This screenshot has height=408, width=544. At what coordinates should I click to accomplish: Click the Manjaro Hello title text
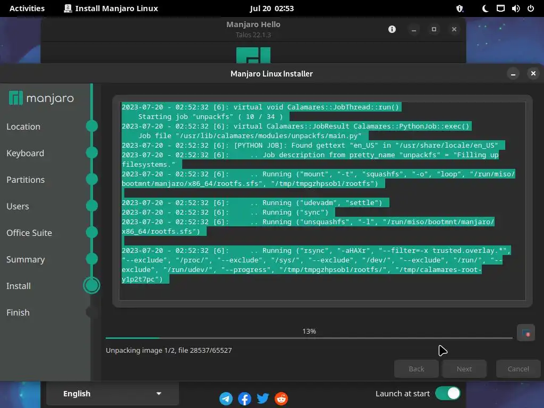253,24
